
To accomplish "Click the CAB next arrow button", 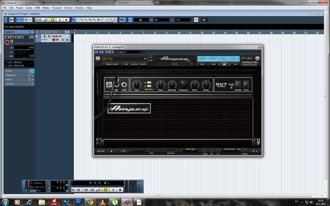I will [254, 151].
